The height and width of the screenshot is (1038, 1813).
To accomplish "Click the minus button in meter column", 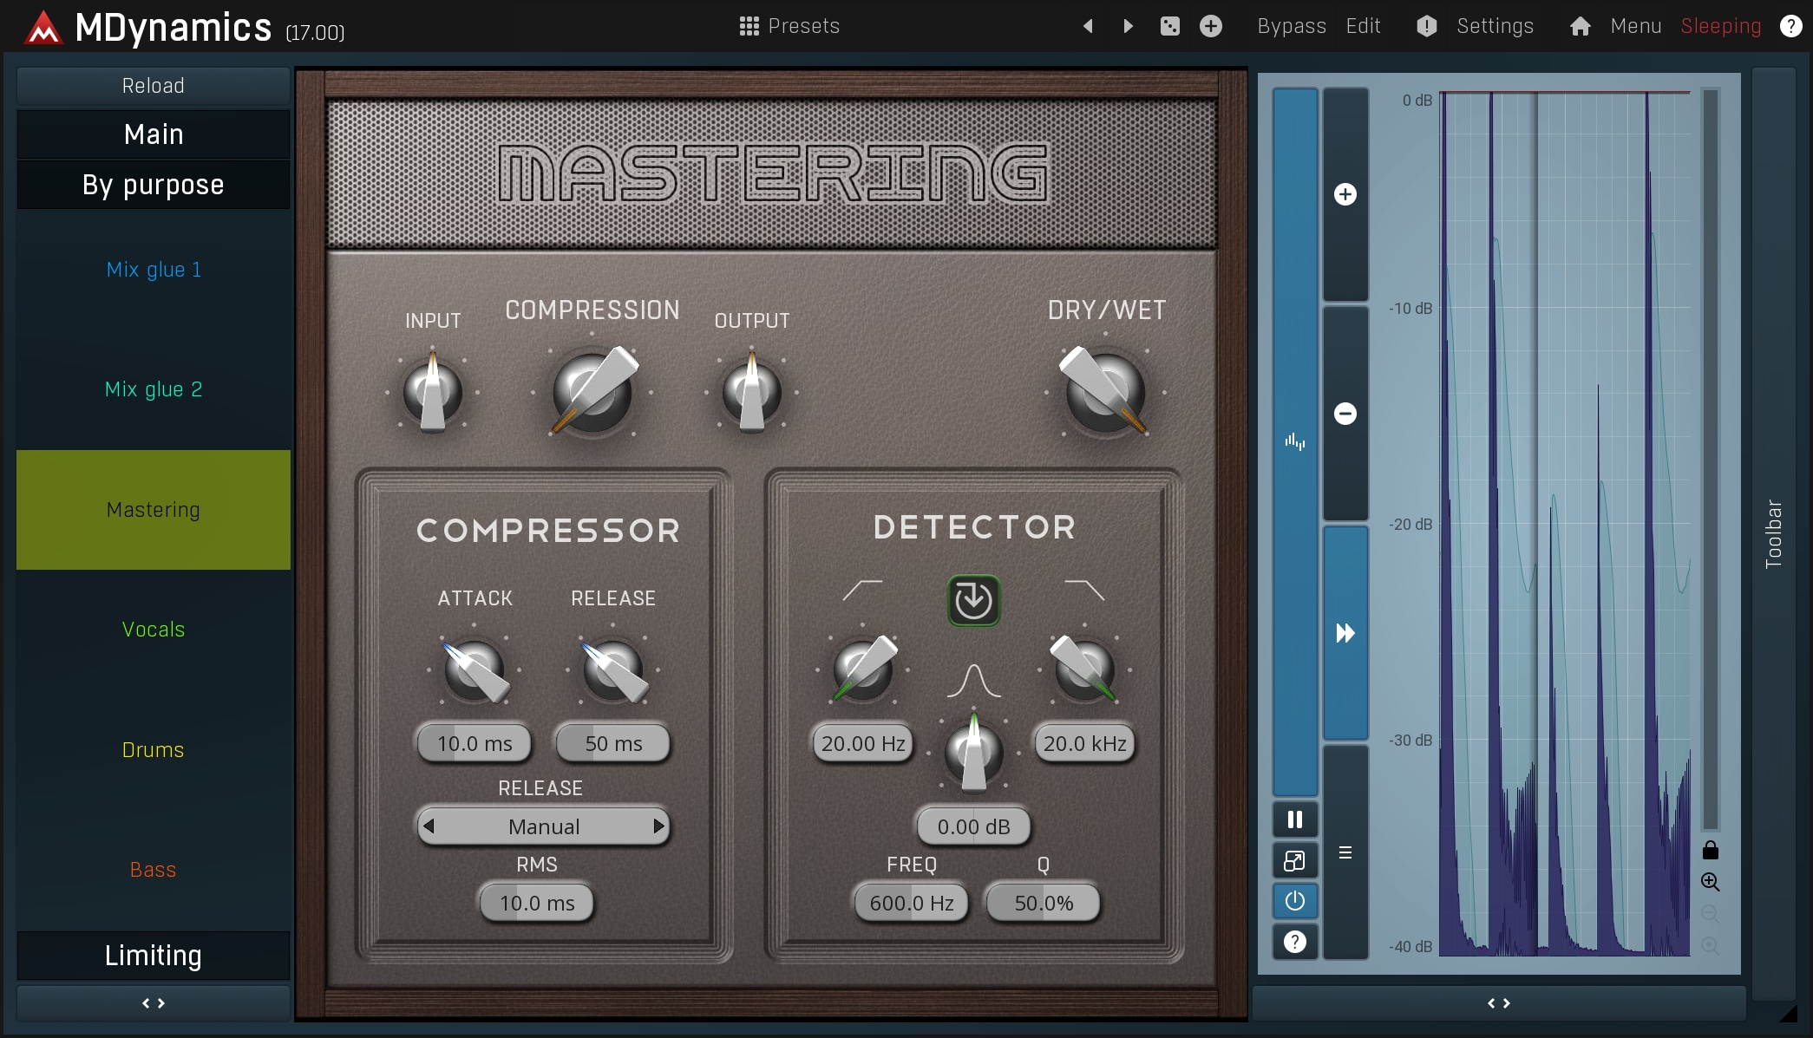I will [x=1345, y=414].
